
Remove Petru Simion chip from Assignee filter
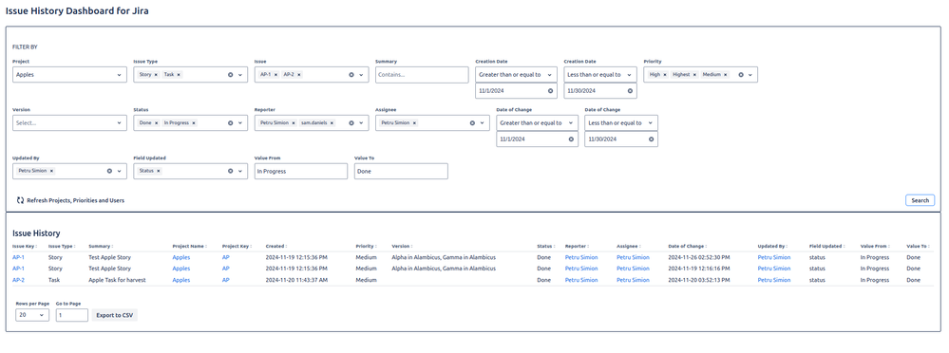(414, 122)
